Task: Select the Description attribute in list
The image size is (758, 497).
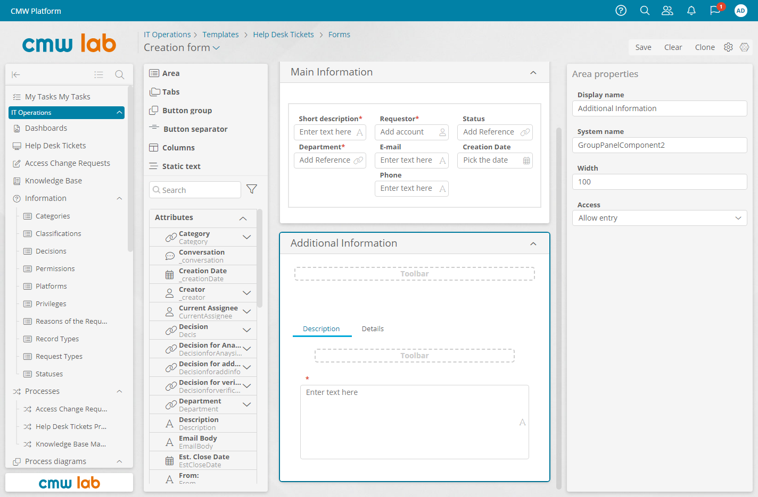Action: pos(203,423)
